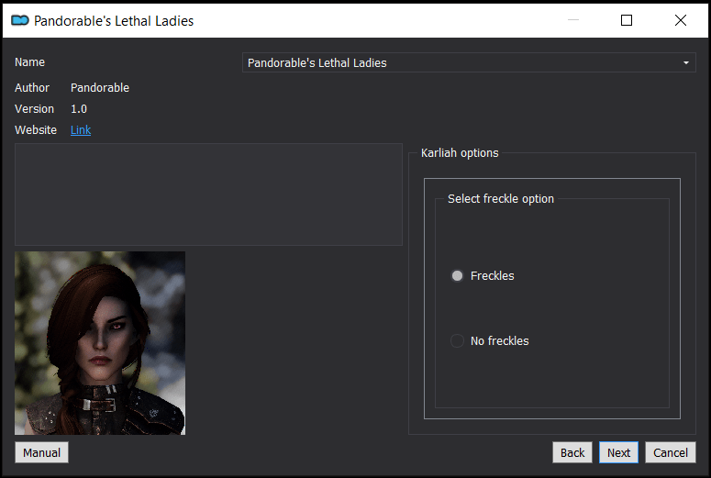Go Back to the previous step
The image size is (711, 478).
click(572, 452)
